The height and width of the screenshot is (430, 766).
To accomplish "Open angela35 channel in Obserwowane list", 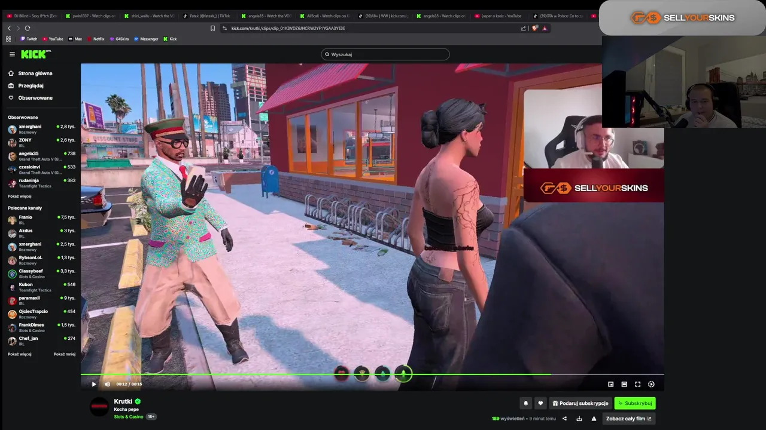I will point(41,156).
